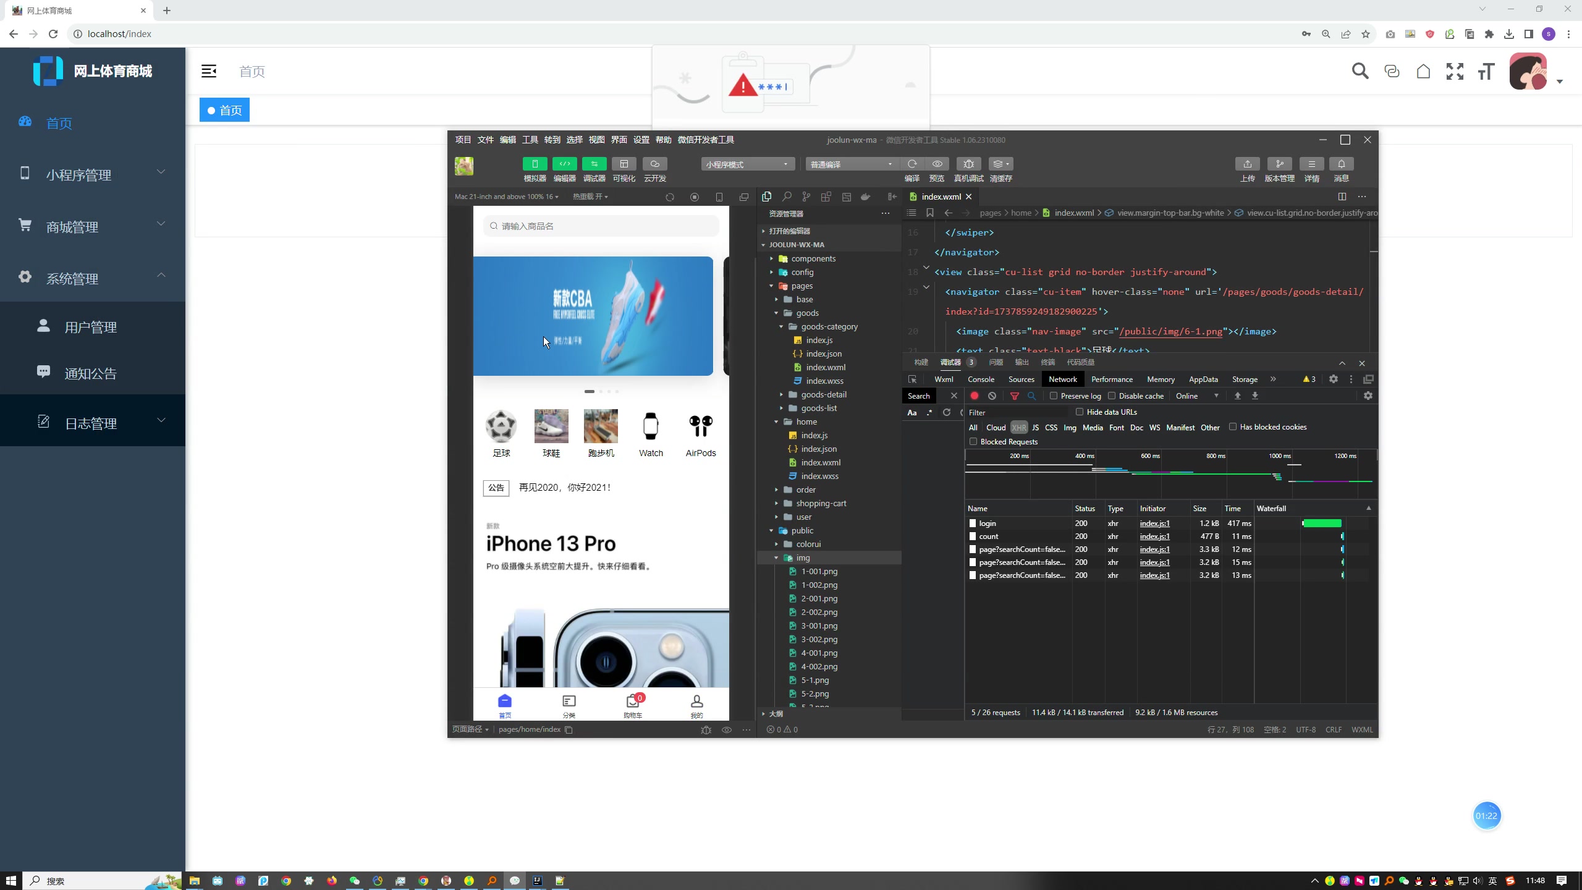Switch to the AppData tab

pos(1203,379)
